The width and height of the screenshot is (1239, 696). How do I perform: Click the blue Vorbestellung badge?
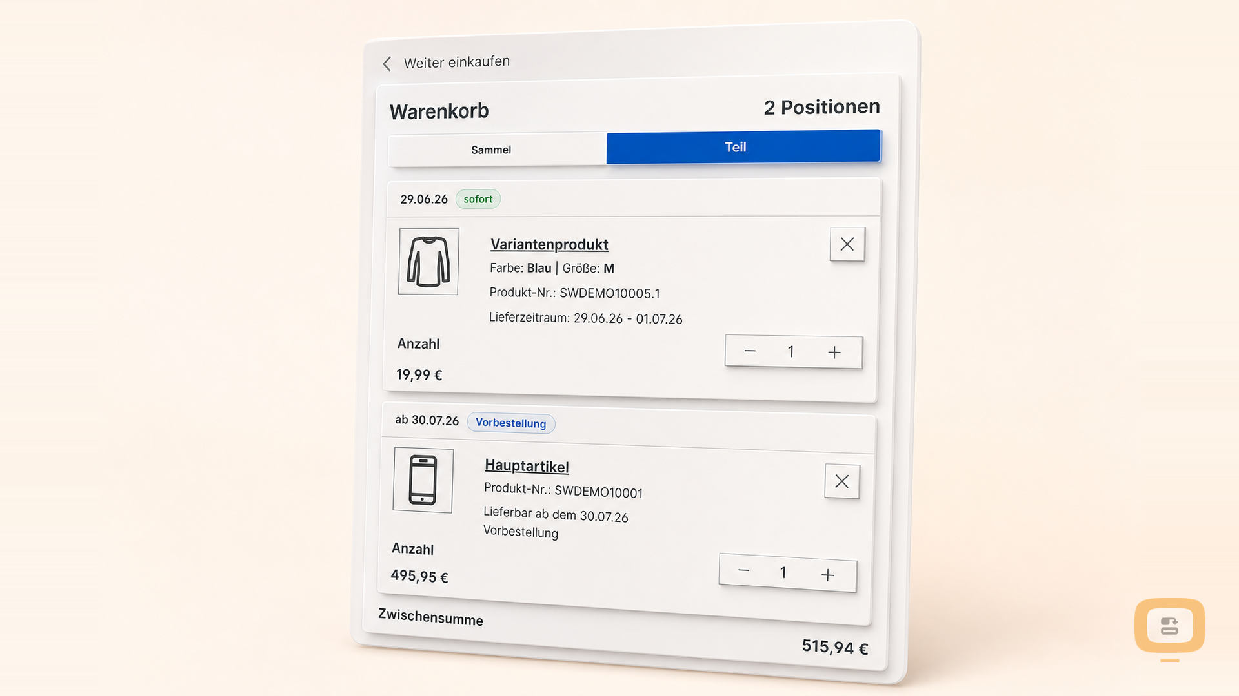point(510,423)
